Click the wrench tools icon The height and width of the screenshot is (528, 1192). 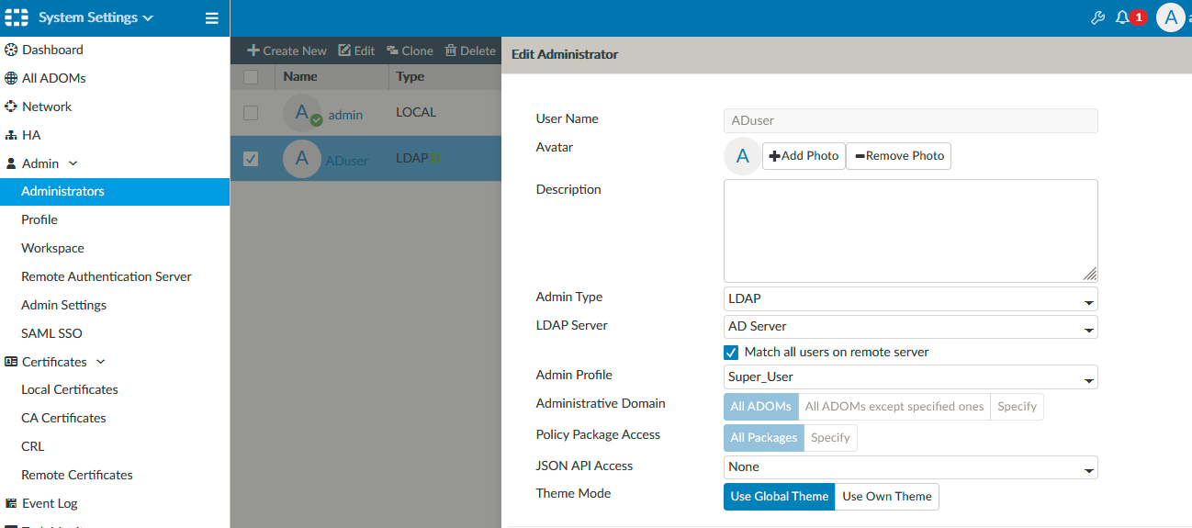coord(1097,17)
